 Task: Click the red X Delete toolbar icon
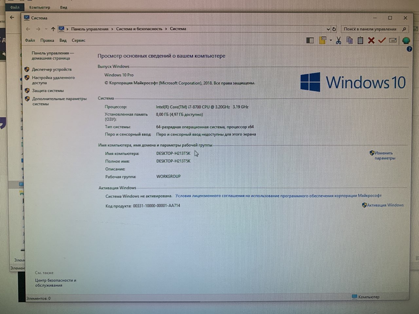coord(371,40)
